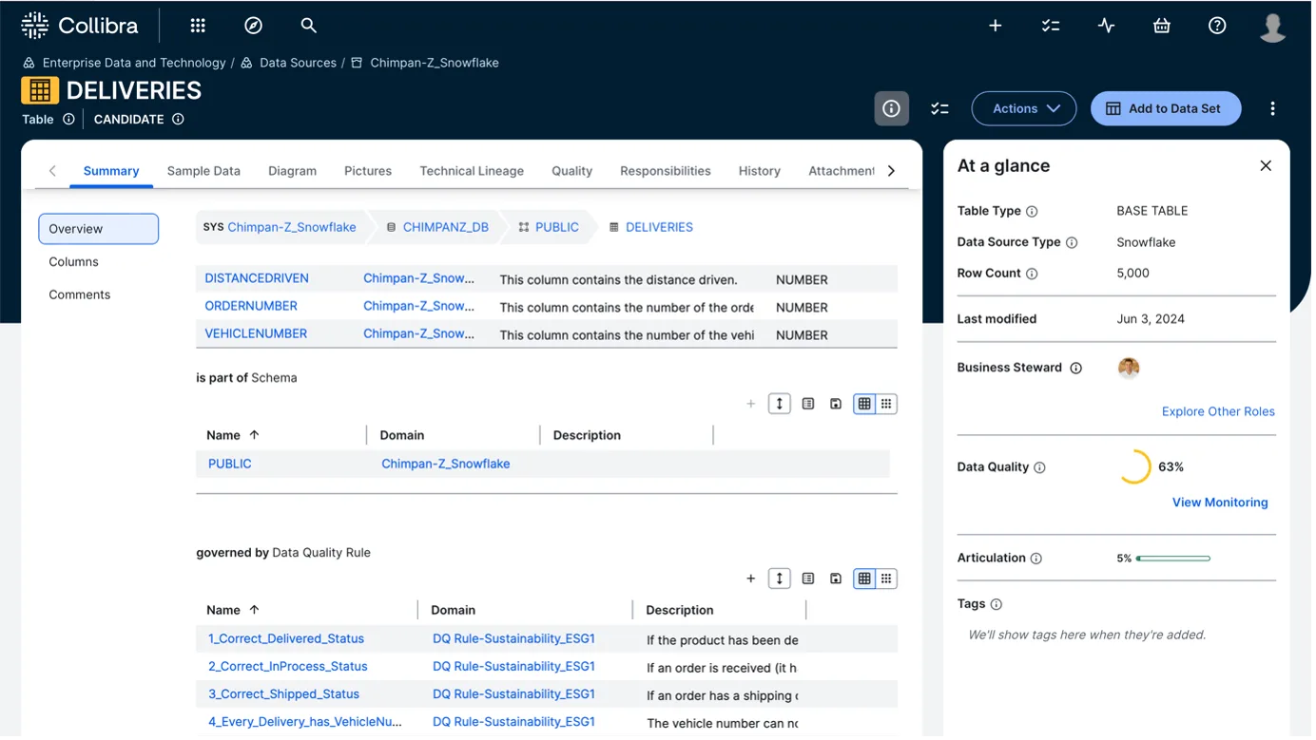
Task: Click row height icon in Schema section
Action: click(x=780, y=404)
